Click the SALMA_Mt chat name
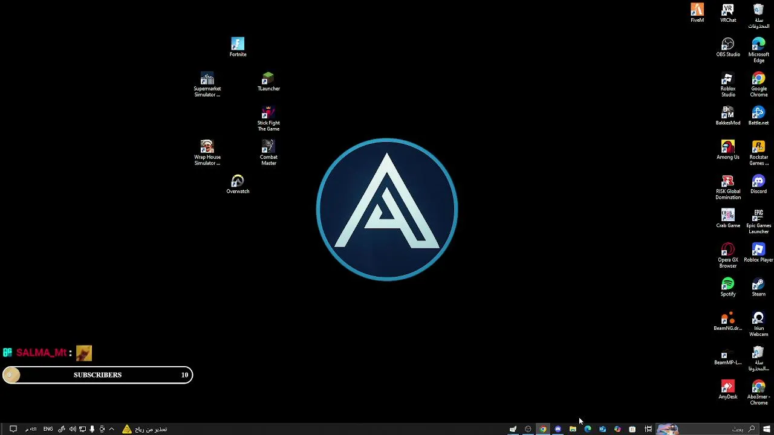Screen dimensions: 774x435 [41, 353]
